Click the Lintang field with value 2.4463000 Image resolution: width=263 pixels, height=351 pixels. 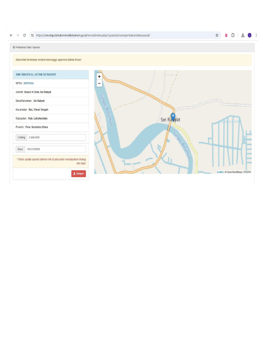pyautogui.click(x=56, y=137)
